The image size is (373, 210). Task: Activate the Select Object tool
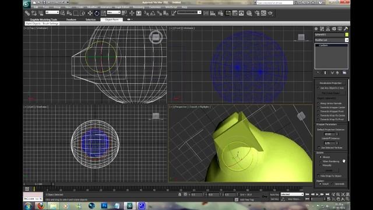tap(62, 13)
